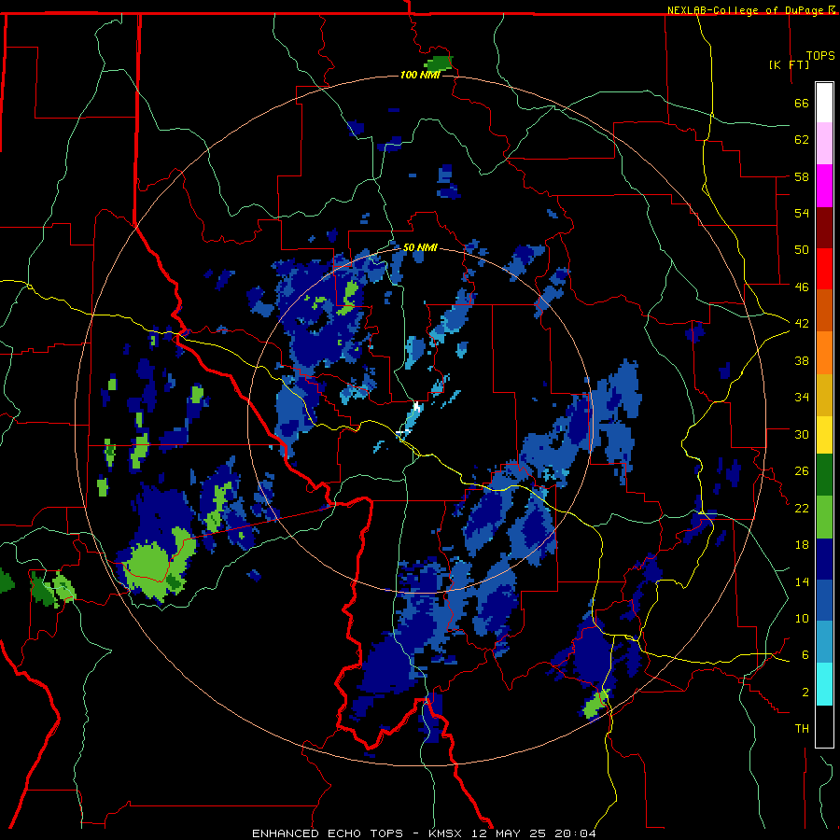This screenshot has width=840, height=840.
Task: Click the 38 legend value
Action: 802,360
